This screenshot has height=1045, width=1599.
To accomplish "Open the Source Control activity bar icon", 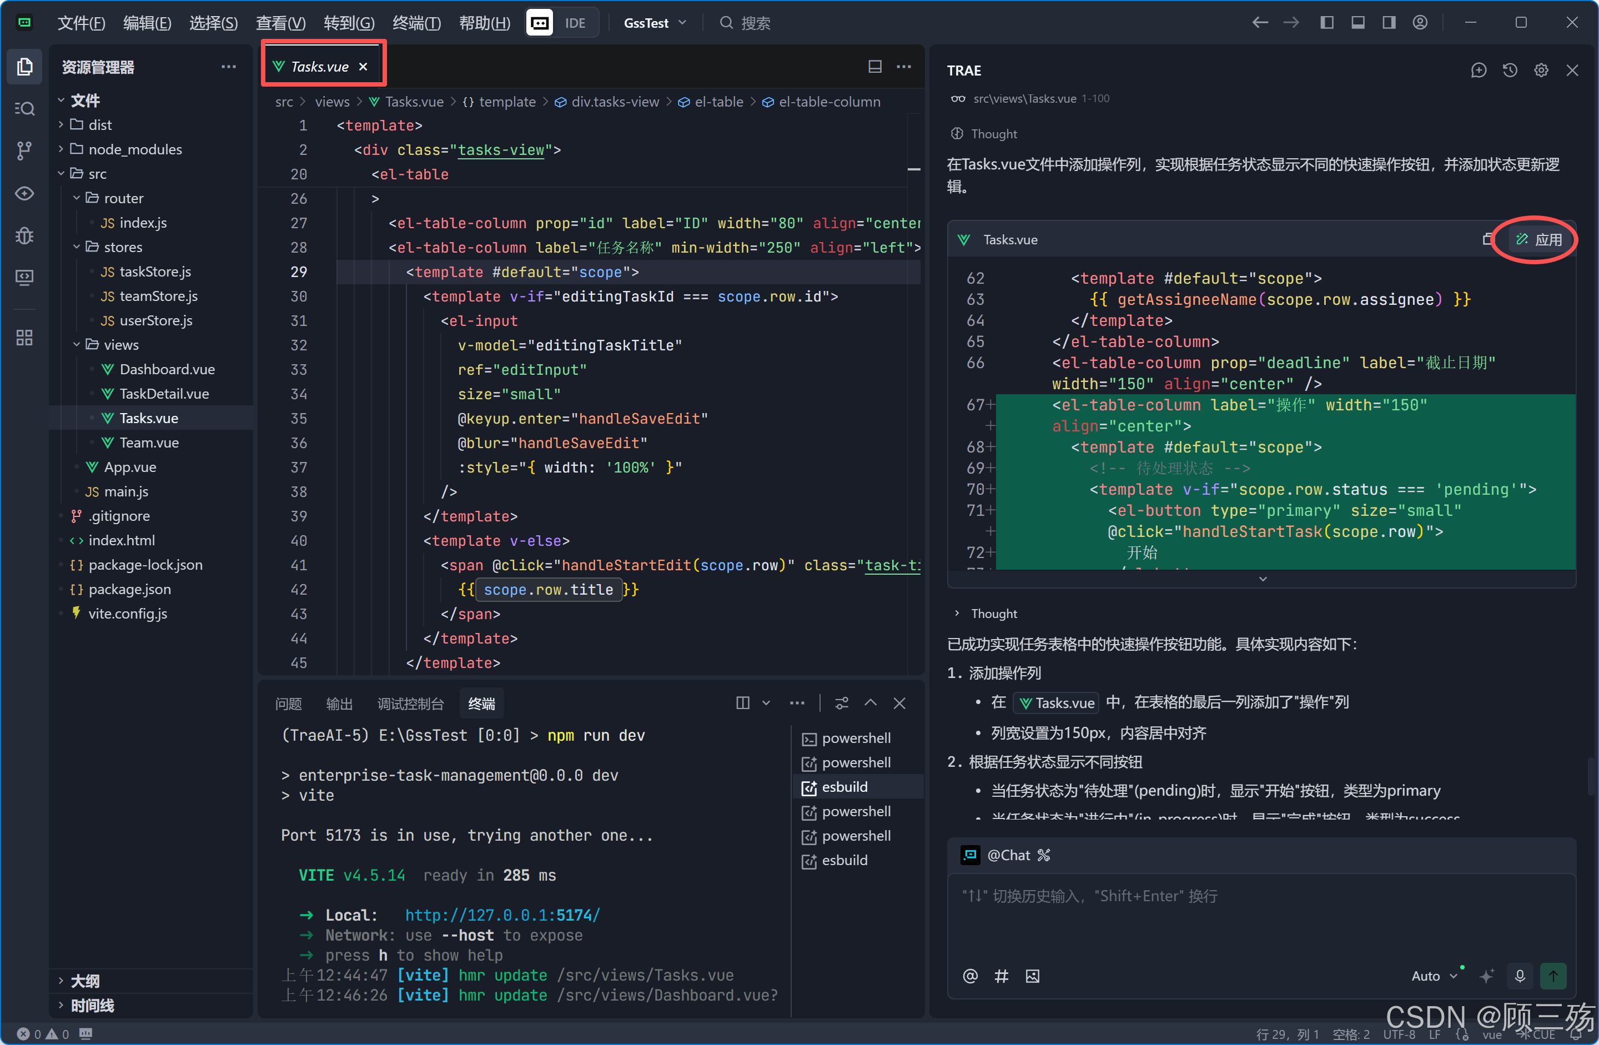I will coord(25,150).
